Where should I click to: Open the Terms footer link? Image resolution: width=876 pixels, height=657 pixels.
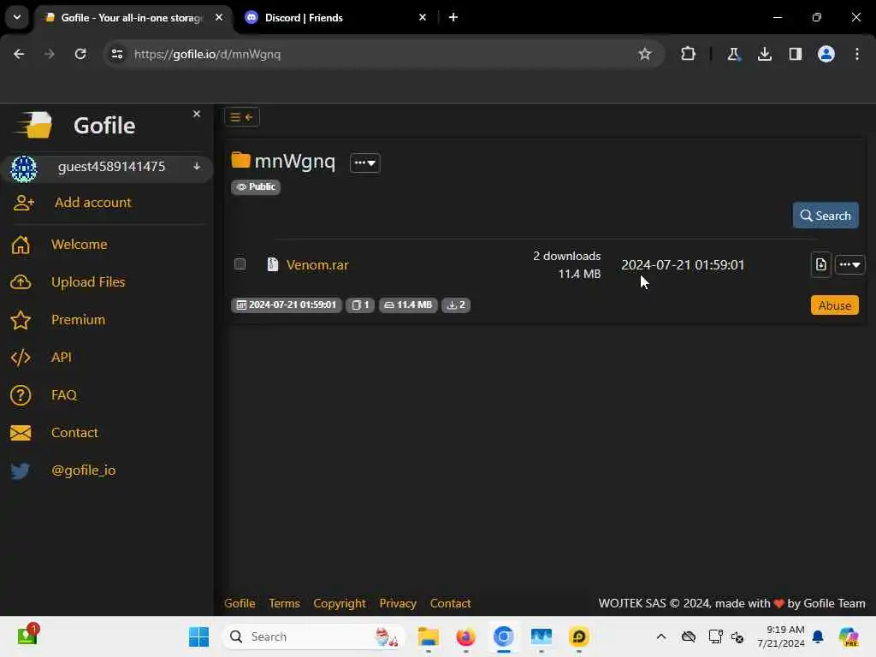284,603
